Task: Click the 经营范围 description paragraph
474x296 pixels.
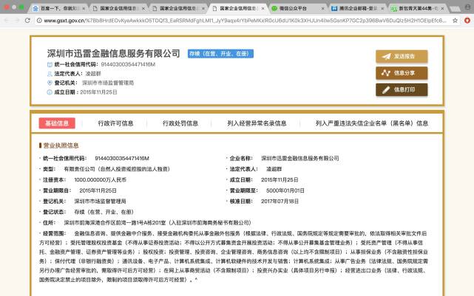Action: click(234, 256)
